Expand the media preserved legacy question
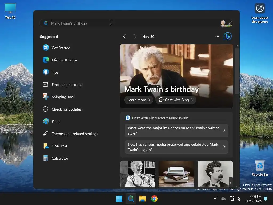Screen dimensions: 273x205 [x=176, y=147]
